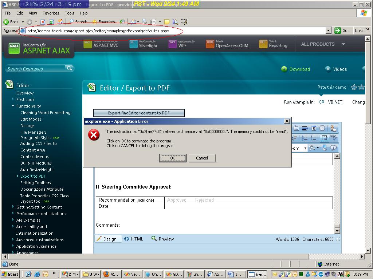The image size is (373, 279).
Task: Expand the Getting/Setting Content node
Action: 13,207
